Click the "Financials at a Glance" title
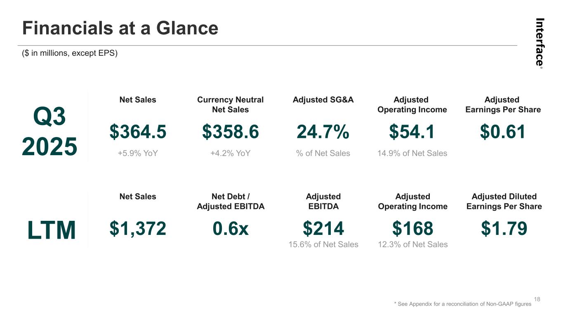Screen dimensions: 563x317 tap(120, 28)
